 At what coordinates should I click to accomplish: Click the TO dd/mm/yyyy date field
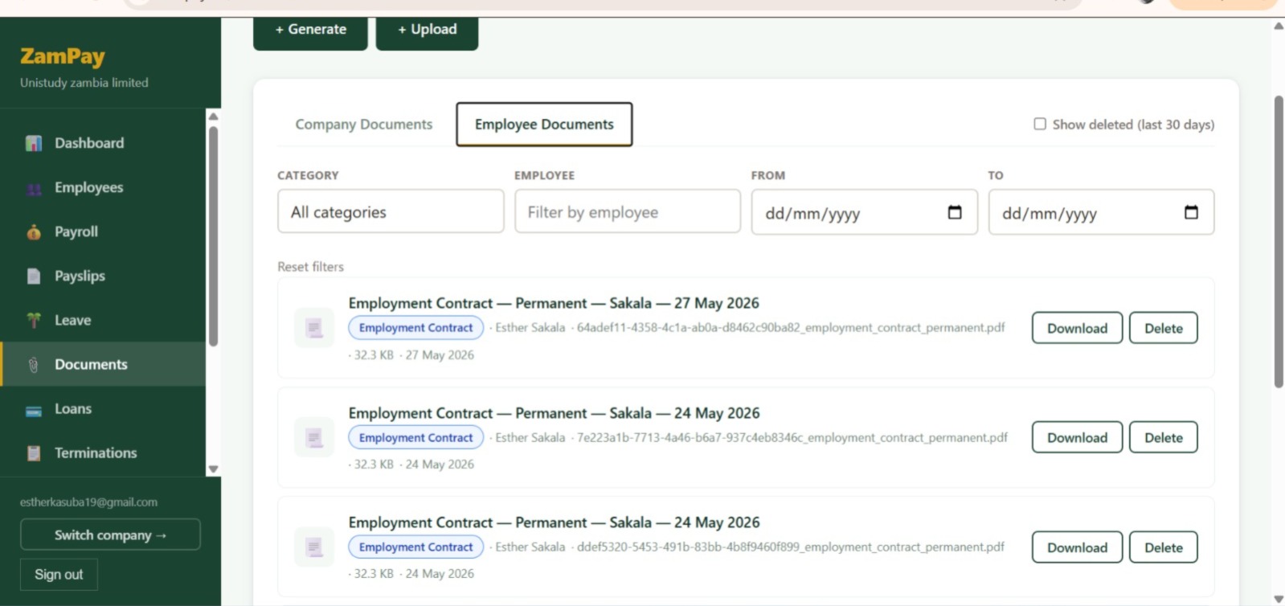click(x=1101, y=212)
